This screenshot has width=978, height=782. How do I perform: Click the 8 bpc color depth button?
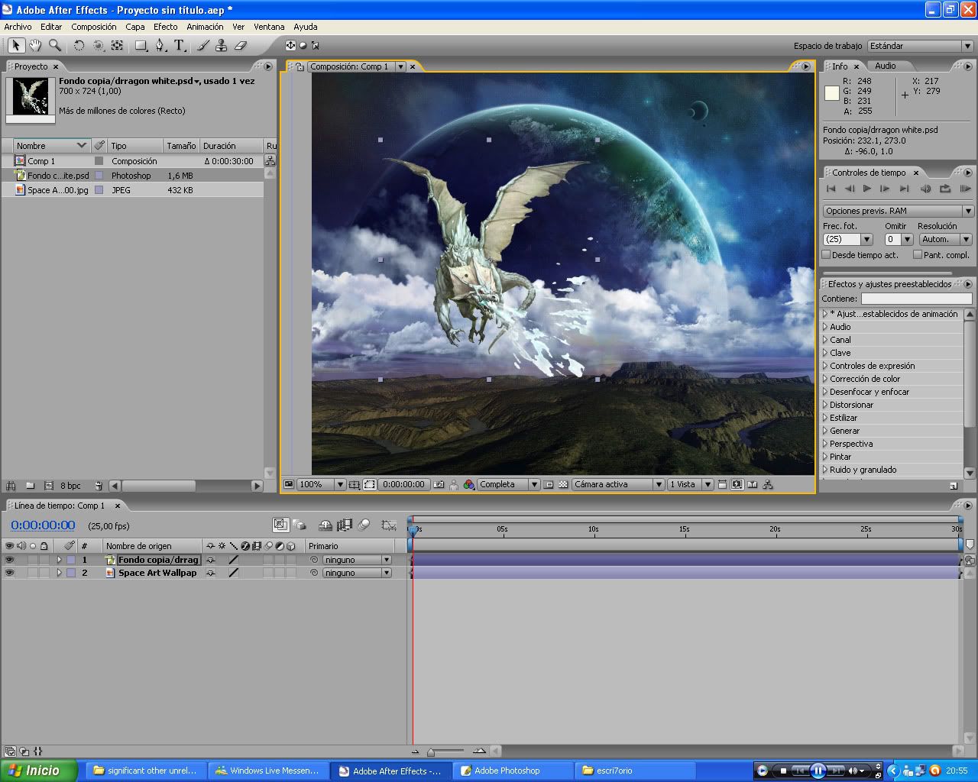[x=70, y=486]
